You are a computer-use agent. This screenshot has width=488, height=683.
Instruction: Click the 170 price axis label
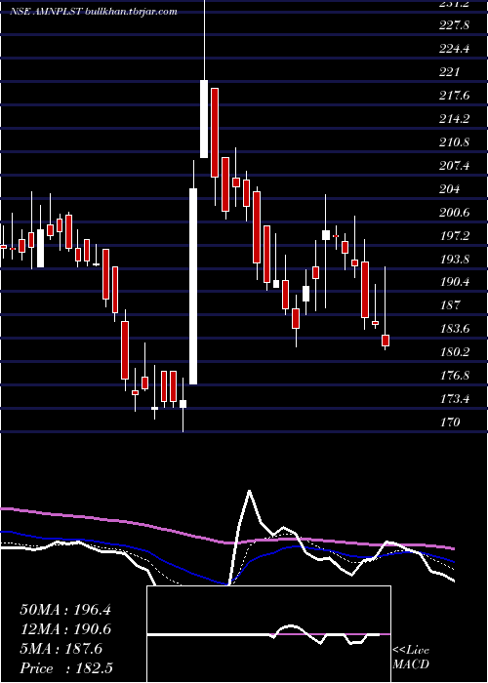coord(449,422)
